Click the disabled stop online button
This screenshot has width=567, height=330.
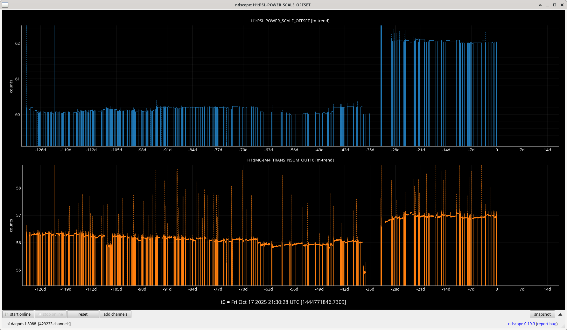[51, 314]
